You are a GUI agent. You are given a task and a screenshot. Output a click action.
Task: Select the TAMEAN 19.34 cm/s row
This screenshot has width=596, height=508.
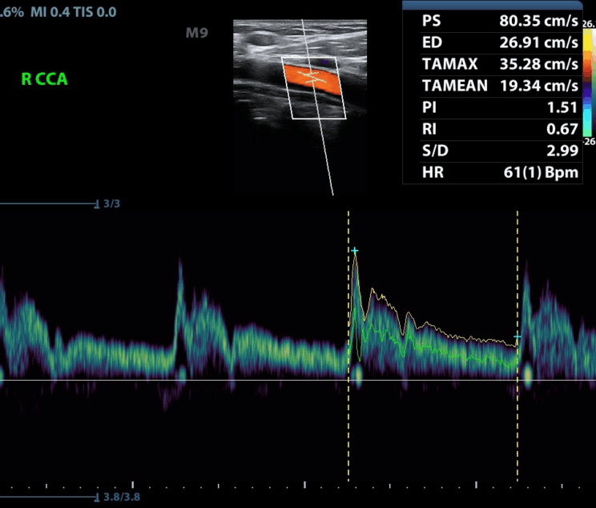tap(492, 86)
